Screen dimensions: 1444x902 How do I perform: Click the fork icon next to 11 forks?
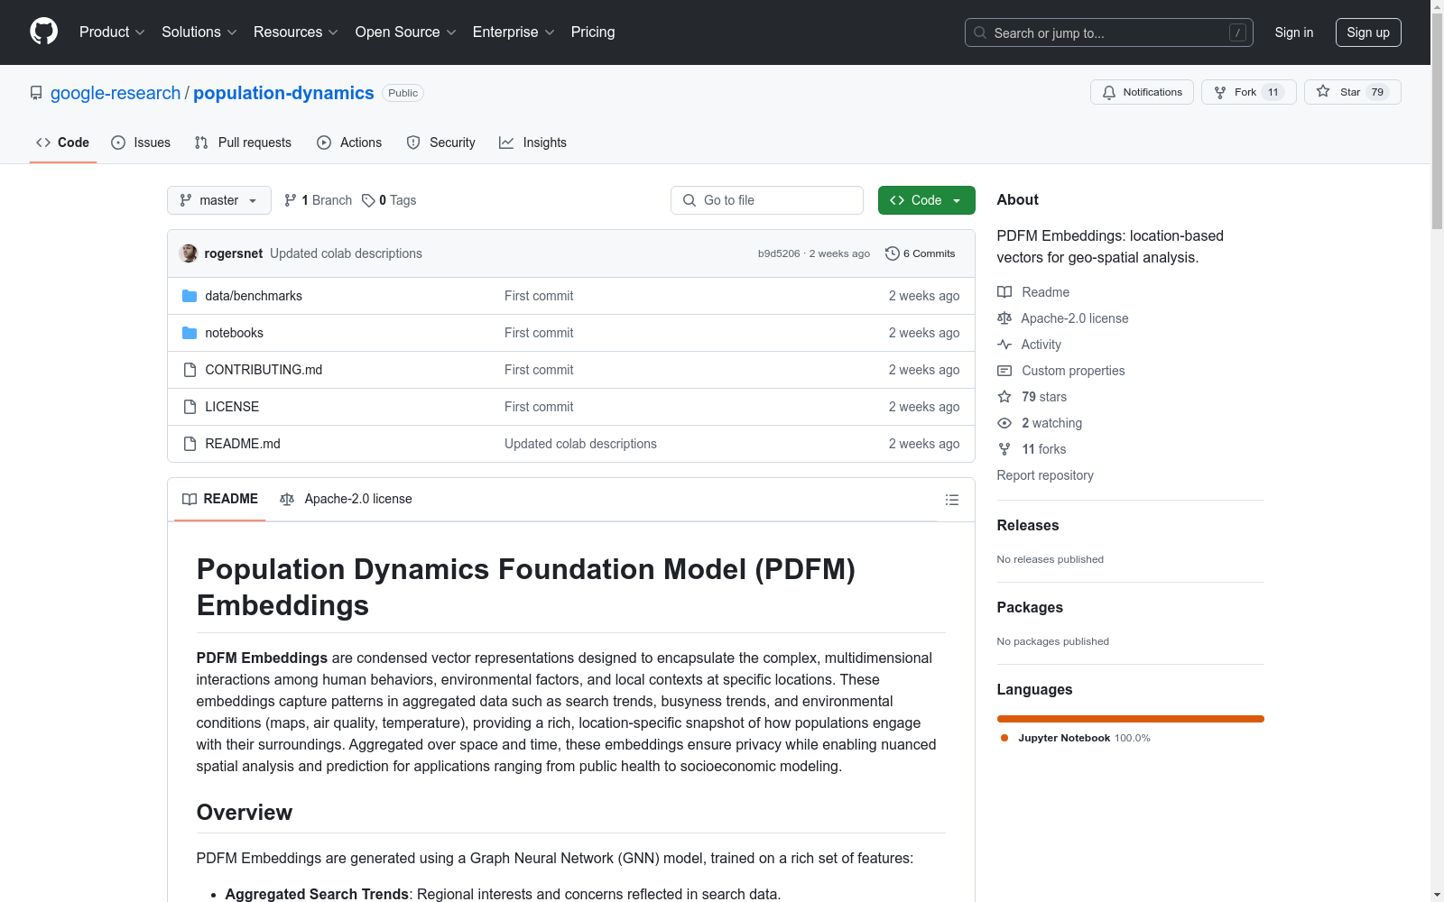[x=1004, y=449]
